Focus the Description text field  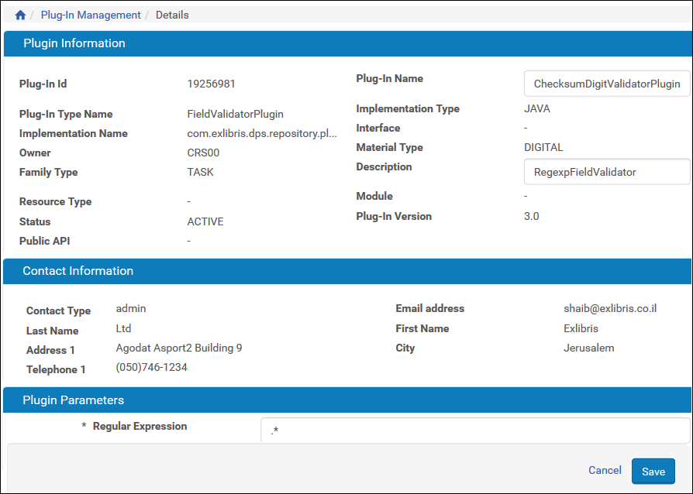pos(606,172)
